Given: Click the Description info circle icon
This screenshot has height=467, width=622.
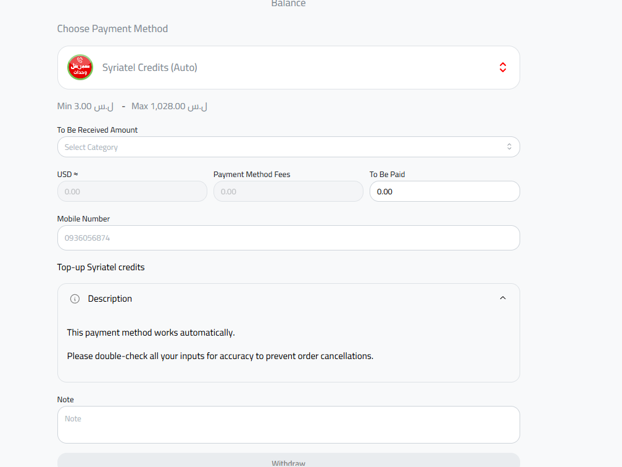Looking at the screenshot, I should click(75, 299).
